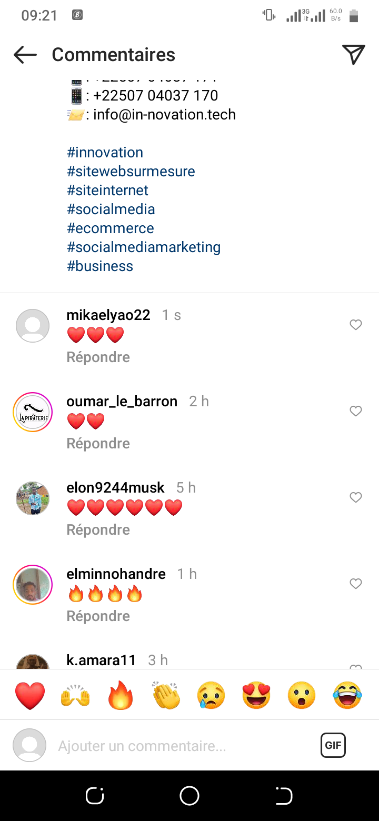Like oumar_le_barron's comment
The height and width of the screenshot is (821, 379).
point(356,411)
